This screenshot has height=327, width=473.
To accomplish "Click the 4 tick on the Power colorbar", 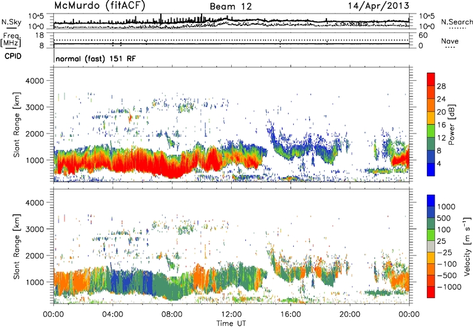I will [439, 163].
